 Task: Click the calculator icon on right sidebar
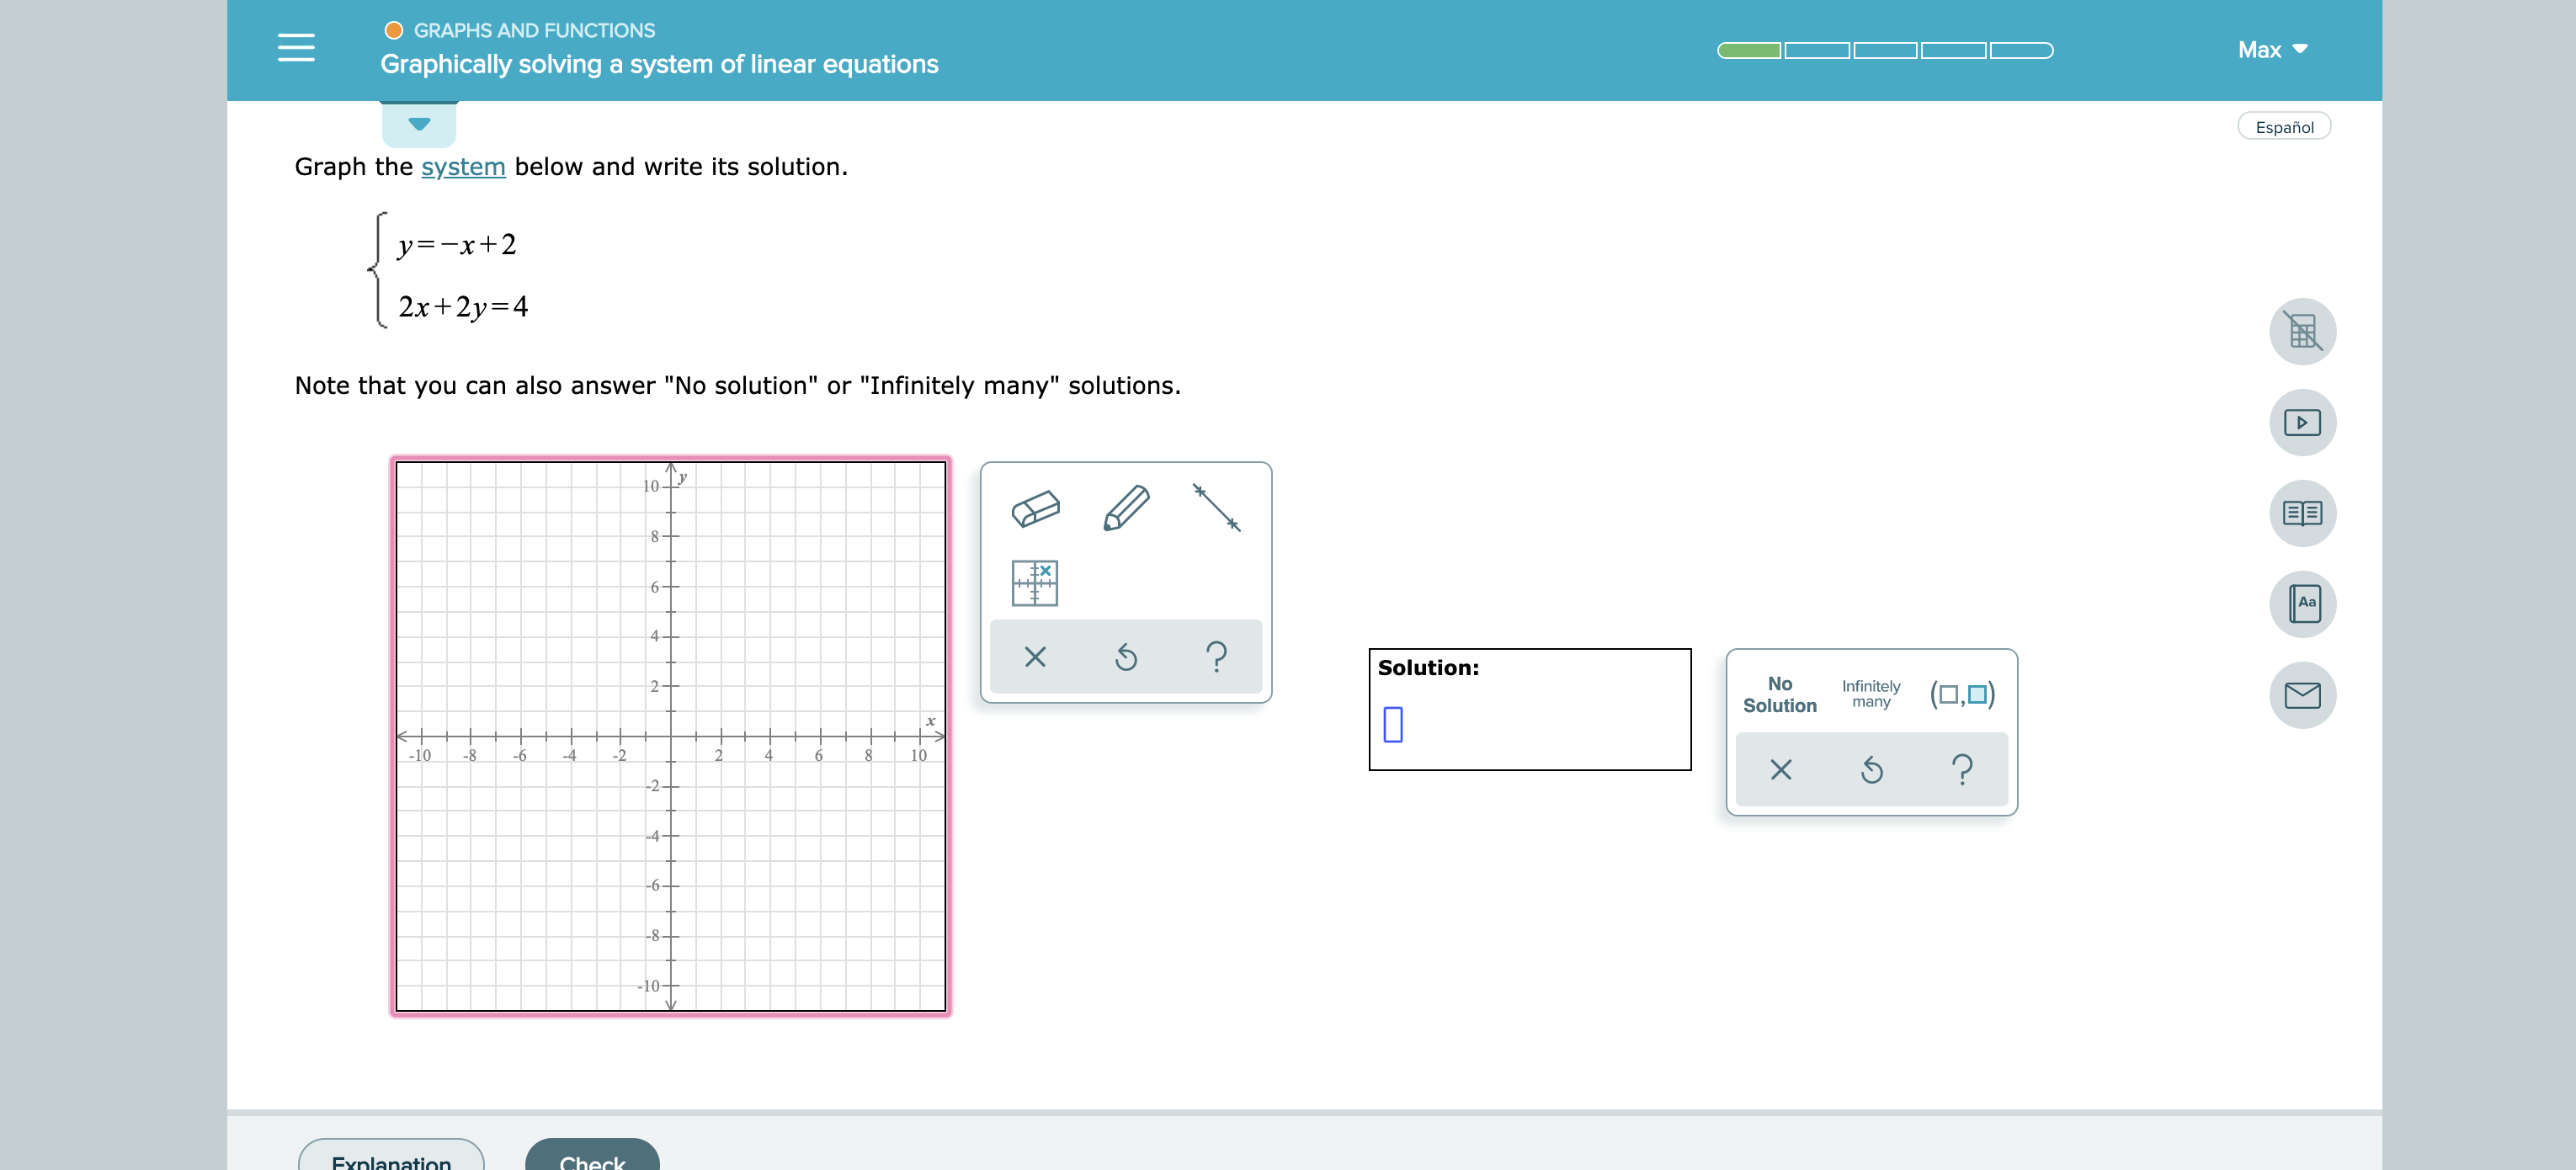2303,328
